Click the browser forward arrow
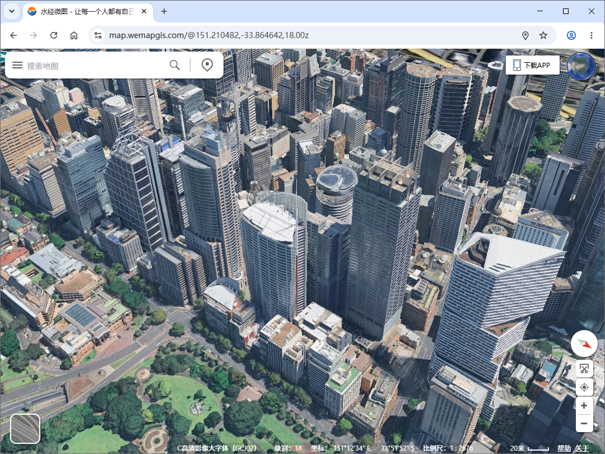This screenshot has height=454, width=605. pos(34,35)
